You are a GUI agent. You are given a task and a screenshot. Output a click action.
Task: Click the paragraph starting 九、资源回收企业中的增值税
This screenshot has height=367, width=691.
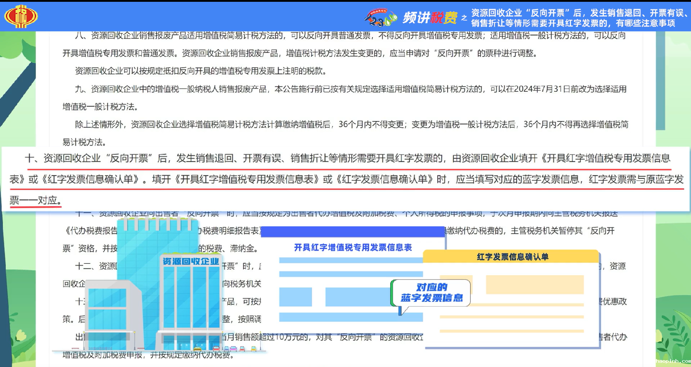click(345, 98)
